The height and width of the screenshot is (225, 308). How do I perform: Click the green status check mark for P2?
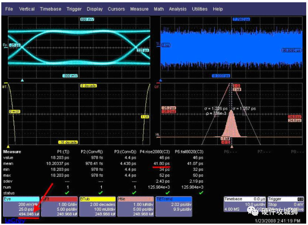point(100,193)
